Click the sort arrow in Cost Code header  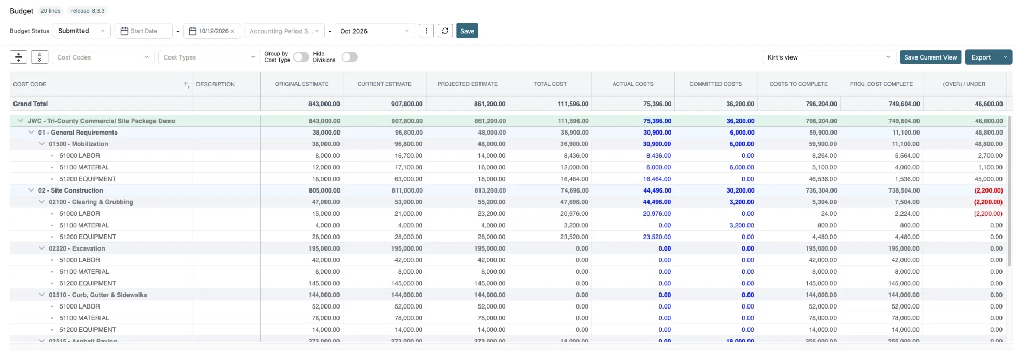click(186, 85)
